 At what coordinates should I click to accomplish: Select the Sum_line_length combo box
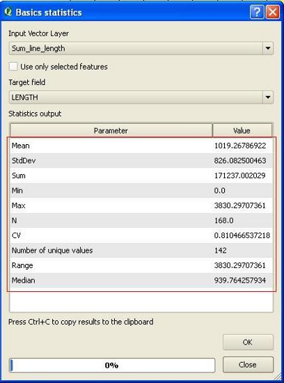(x=141, y=48)
